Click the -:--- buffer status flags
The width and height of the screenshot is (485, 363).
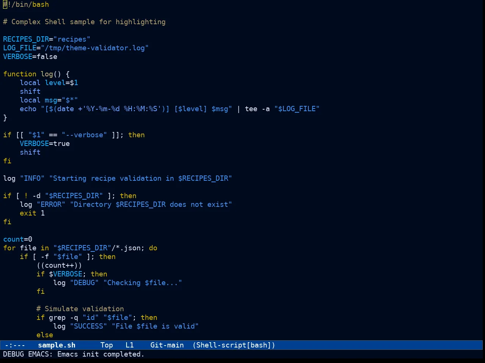(15, 345)
